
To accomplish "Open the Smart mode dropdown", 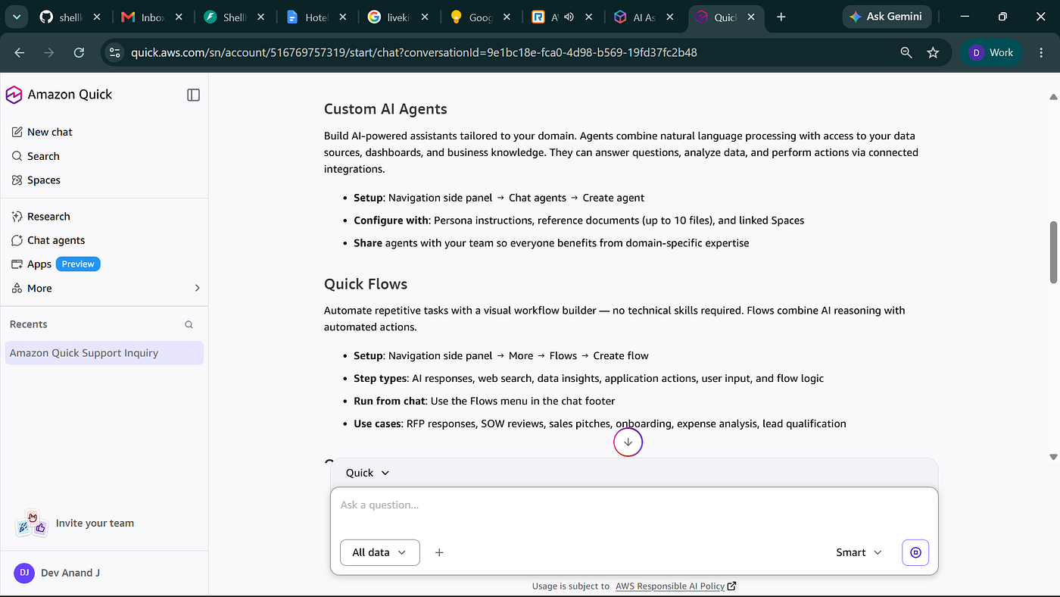I will (859, 552).
